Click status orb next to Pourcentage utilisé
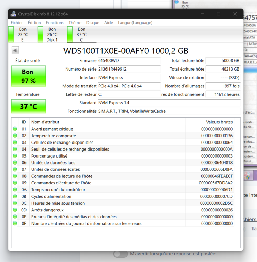 (x=15, y=156)
